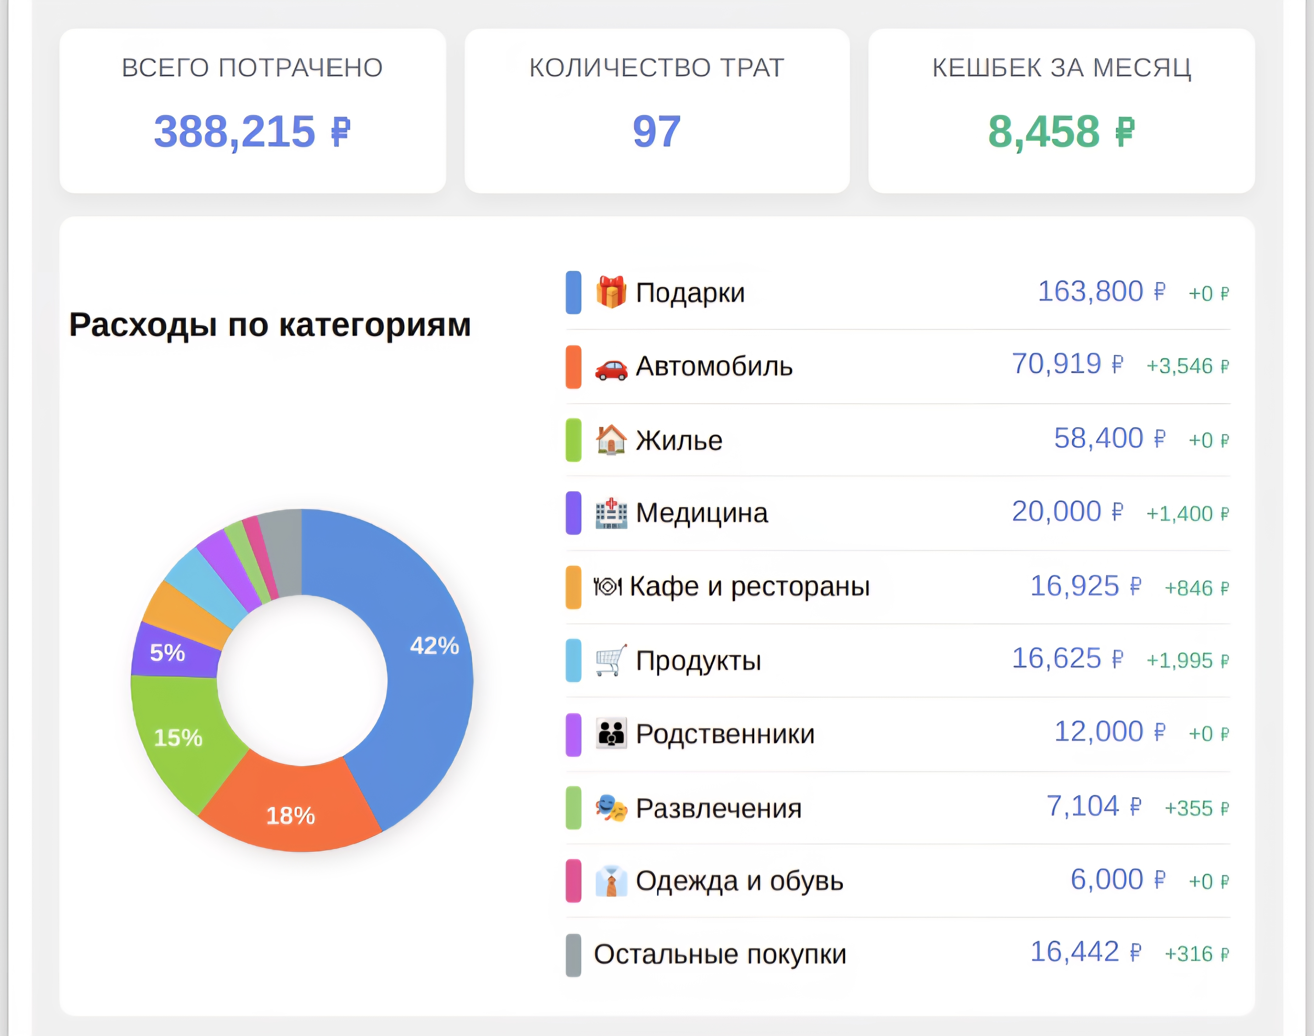Select the Развлечения category label
This screenshot has height=1036, width=1314.
pos(719,809)
